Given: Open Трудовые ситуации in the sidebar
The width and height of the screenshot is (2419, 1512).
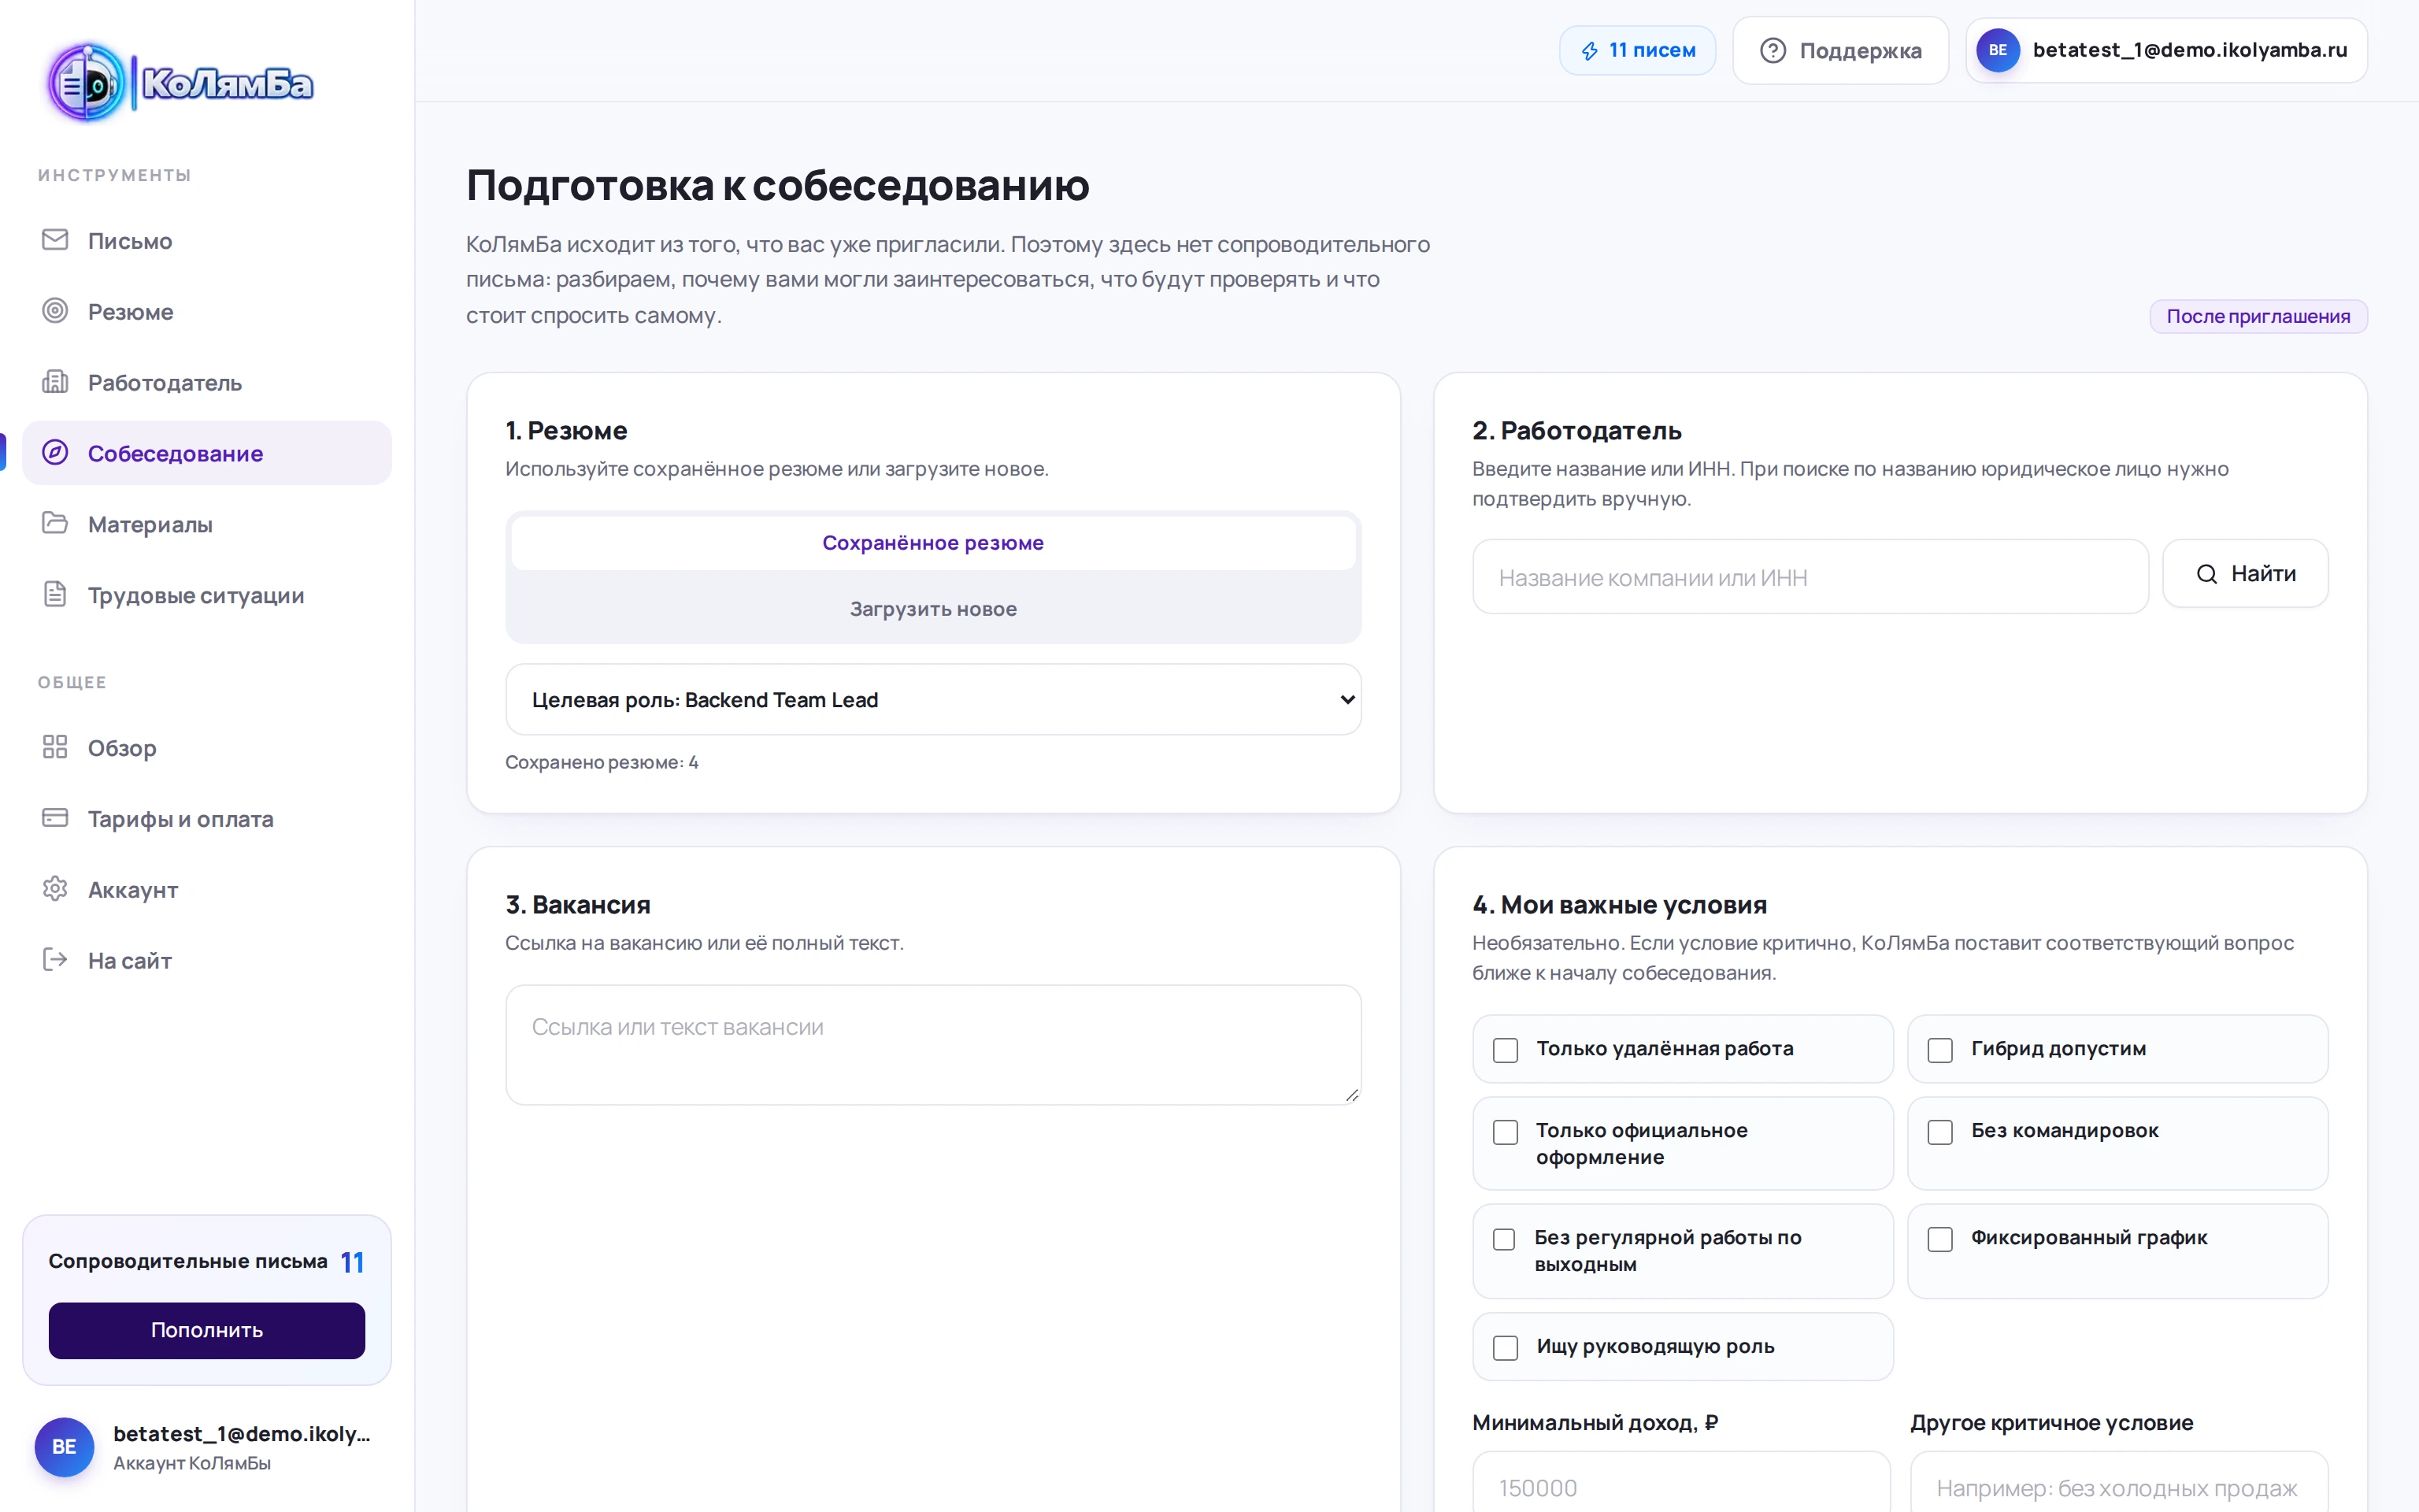Looking at the screenshot, I should (207, 595).
